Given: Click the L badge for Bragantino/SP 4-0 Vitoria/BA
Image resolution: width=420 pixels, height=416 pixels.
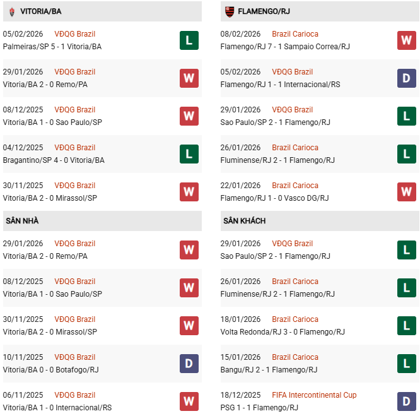Looking at the screenshot, I should [189, 154].
